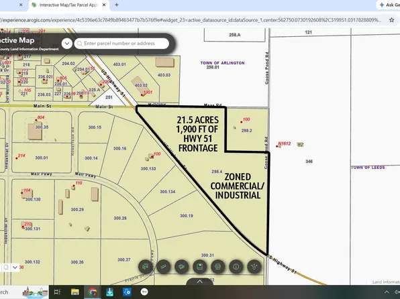This screenshot has width=400, height=299.
Task: Open the Measure ruler tool
Action: coord(164,267)
